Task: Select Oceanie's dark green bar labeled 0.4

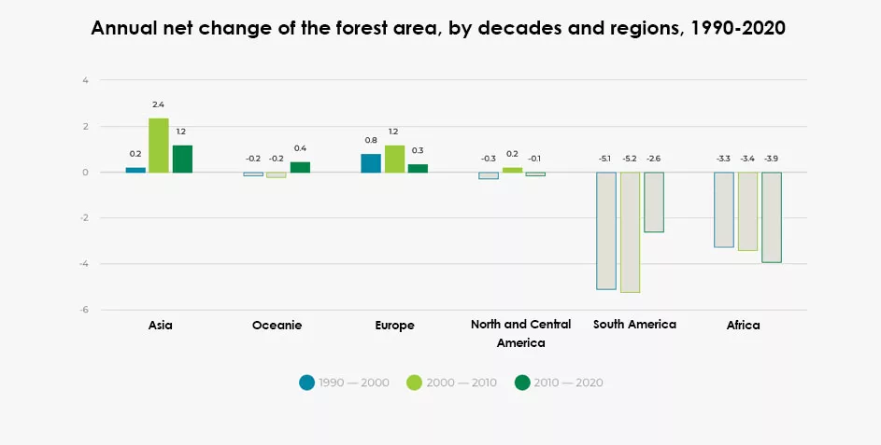Action: click(x=300, y=167)
